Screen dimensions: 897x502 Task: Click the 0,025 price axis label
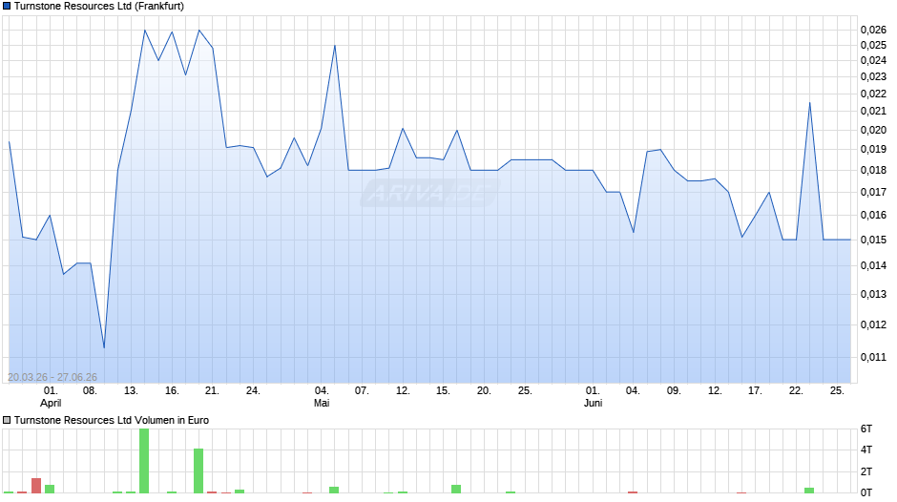tap(873, 45)
